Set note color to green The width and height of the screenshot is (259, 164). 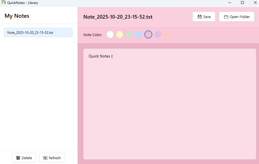[x=129, y=34]
